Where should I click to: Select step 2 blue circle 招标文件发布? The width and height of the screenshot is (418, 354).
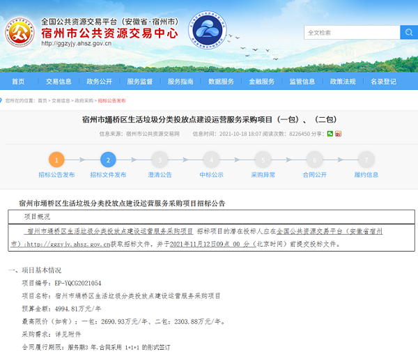[108, 160]
